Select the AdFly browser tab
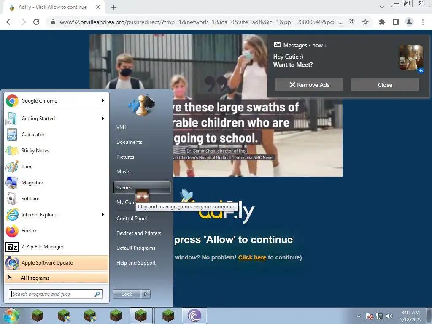Screen dimensions: 432x324 pyautogui.click(x=52, y=8)
